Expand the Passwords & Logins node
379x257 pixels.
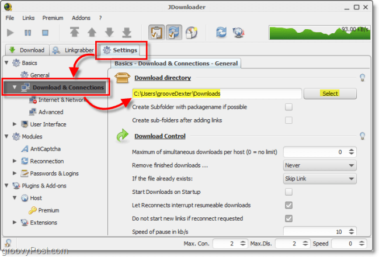coord(15,173)
